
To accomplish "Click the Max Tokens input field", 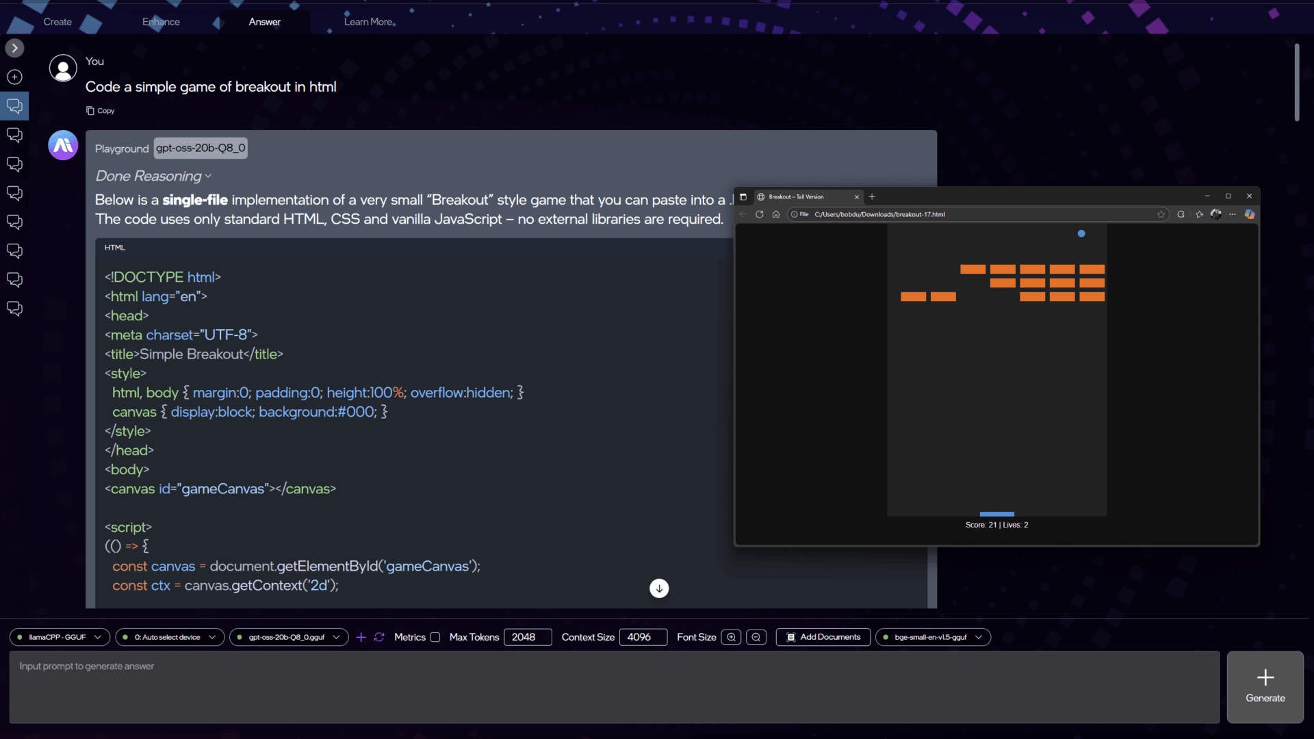I will pos(527,637).
